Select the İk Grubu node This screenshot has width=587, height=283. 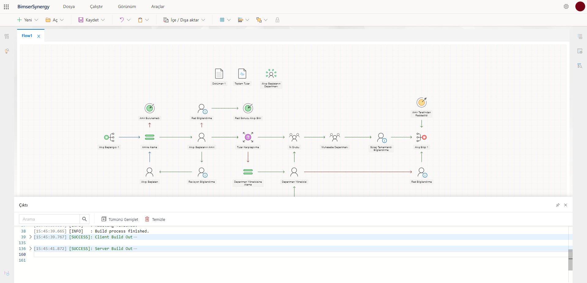tap(294, 137)
